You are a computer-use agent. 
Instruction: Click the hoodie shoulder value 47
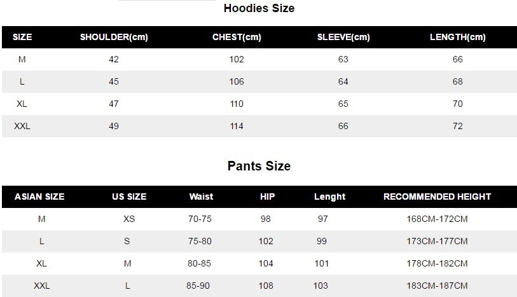coord(114,104)
